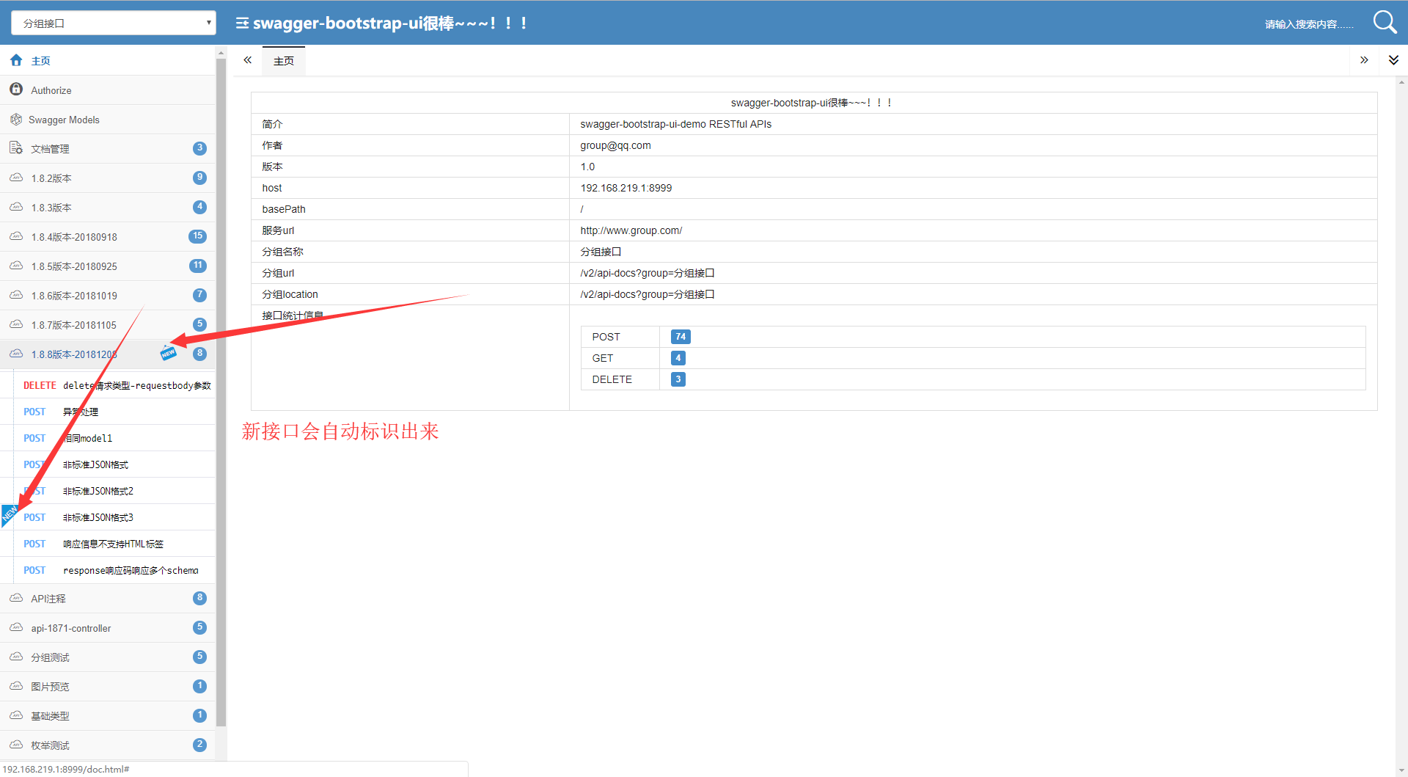Click the home icon beside 主页
Screen dimensions: 1408x777
(x=16, y=60)
